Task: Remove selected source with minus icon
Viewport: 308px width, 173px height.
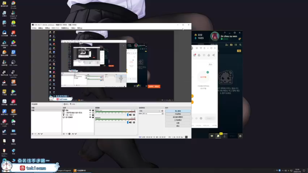Action: tap(67, 134)
